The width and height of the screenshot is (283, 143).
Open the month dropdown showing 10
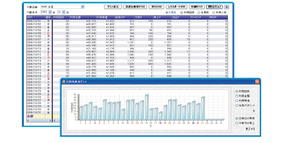pos(63,12)
